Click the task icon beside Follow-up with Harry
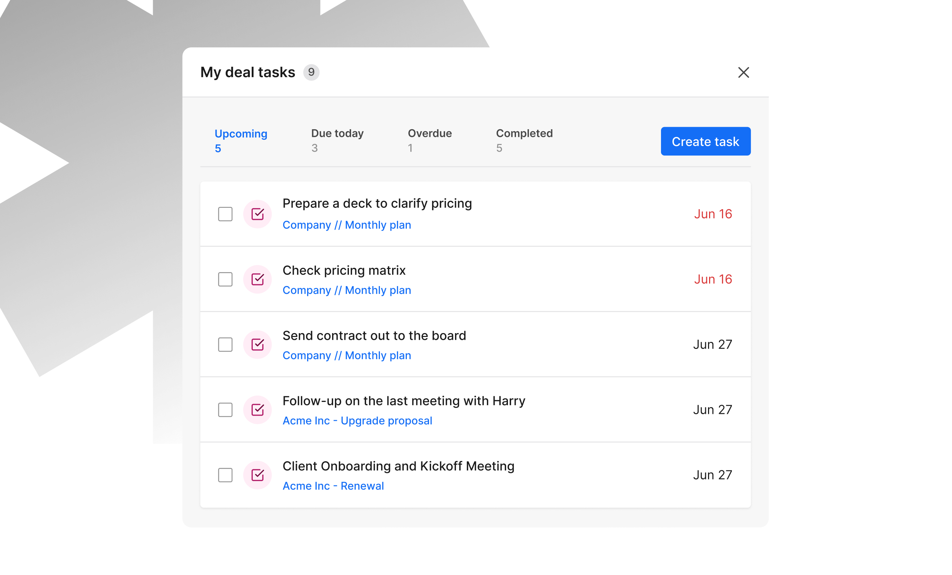The height and width of the screenshot is (575, 952). pyautogui.click(x=257, y=410)
